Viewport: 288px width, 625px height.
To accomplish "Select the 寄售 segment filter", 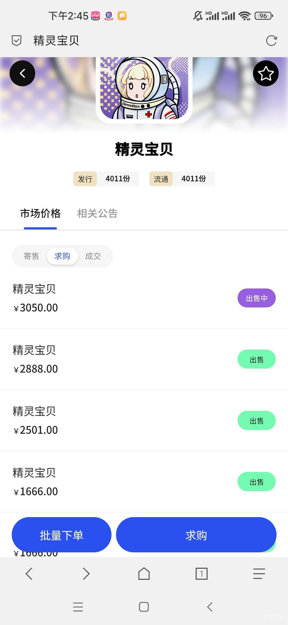I will pyautogui.click(x=31, y=256).
